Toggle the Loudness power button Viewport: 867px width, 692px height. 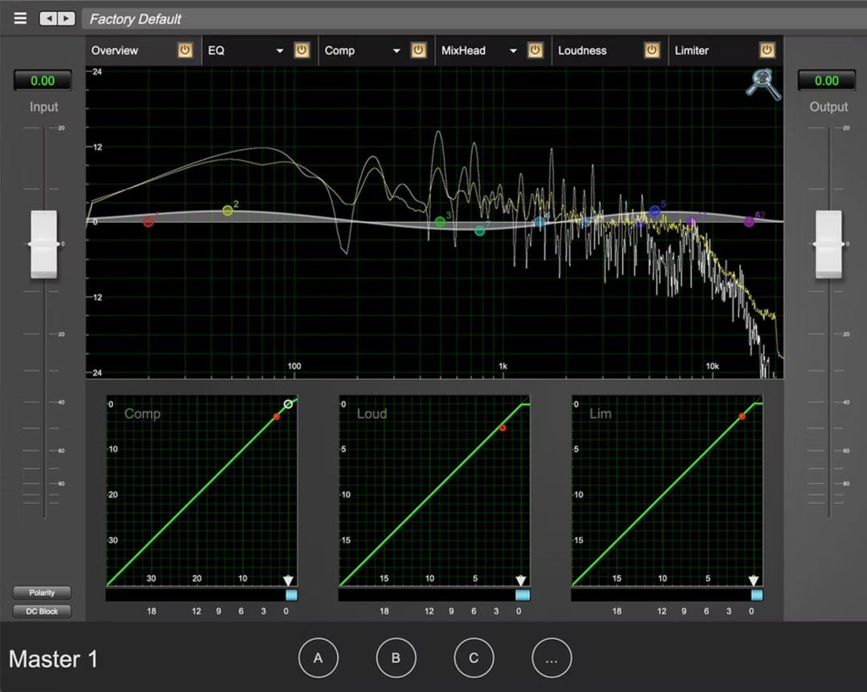651,51
